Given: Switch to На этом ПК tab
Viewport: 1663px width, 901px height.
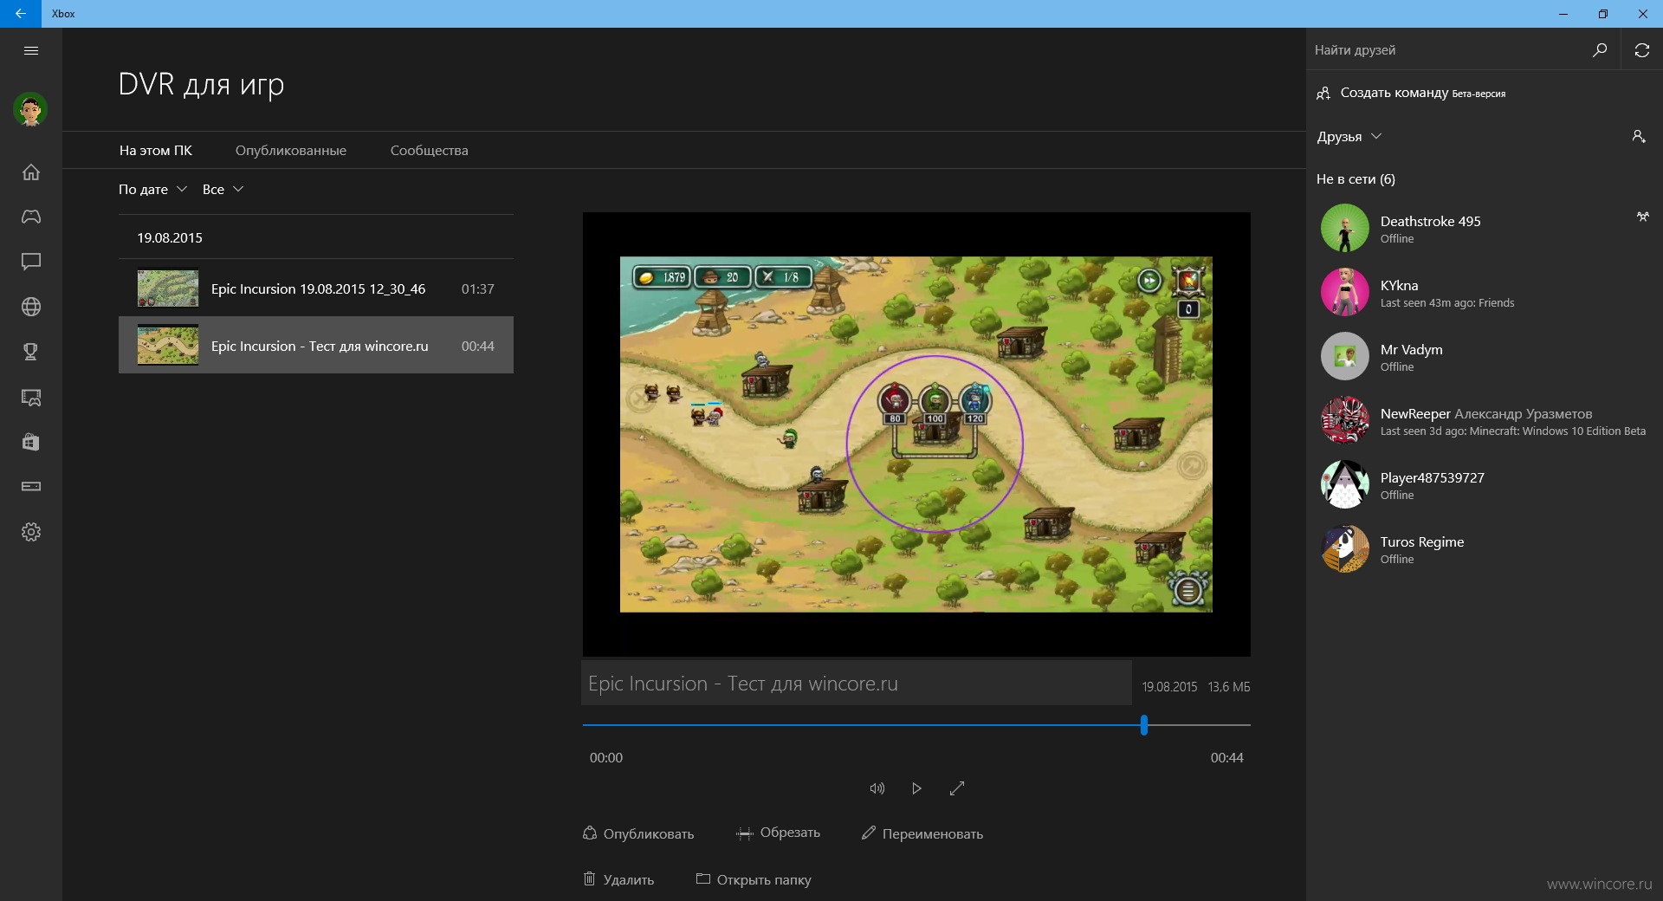Looking at the screenshot, I should [156, 150].
